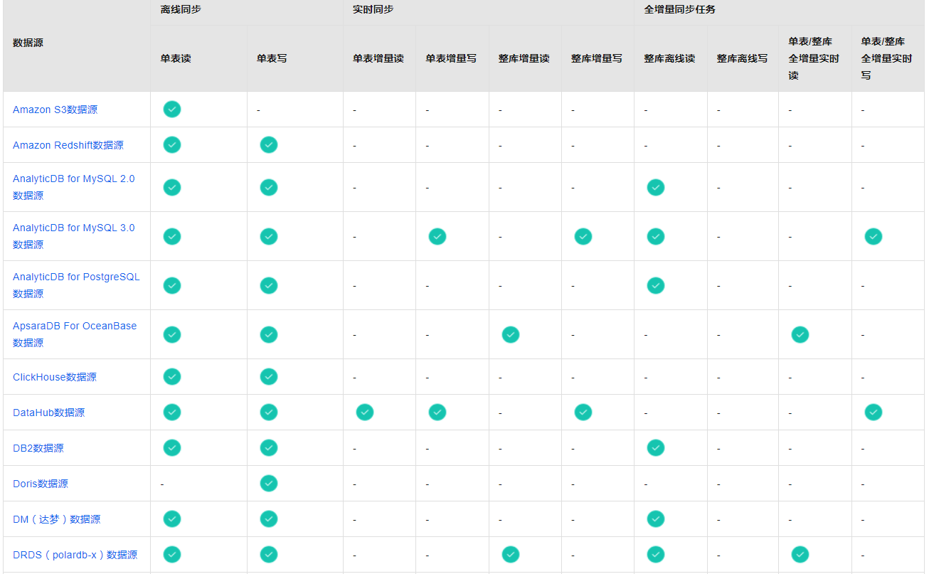Click DRDS 单表读 check icon

[172, 555]
